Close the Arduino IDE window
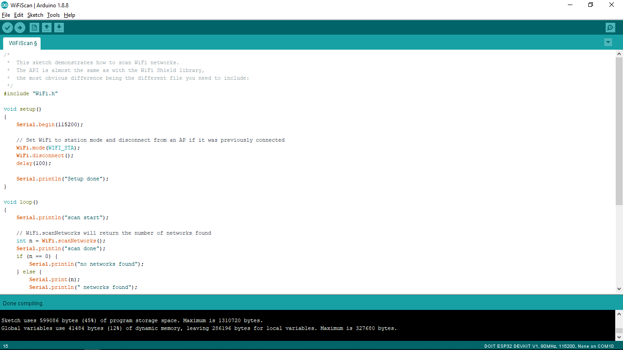 click(612, 5)
